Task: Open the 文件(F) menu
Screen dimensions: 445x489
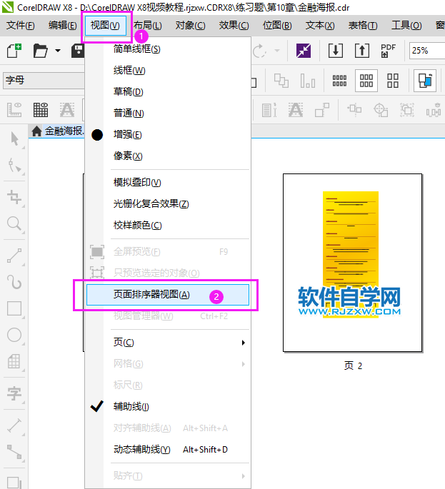Action: (x=21, y=25)
